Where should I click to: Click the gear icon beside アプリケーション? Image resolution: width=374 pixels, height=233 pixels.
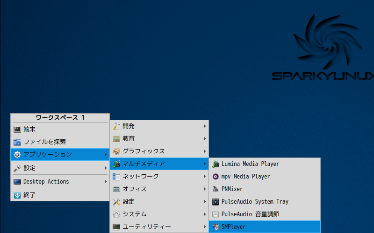(17, 155)
